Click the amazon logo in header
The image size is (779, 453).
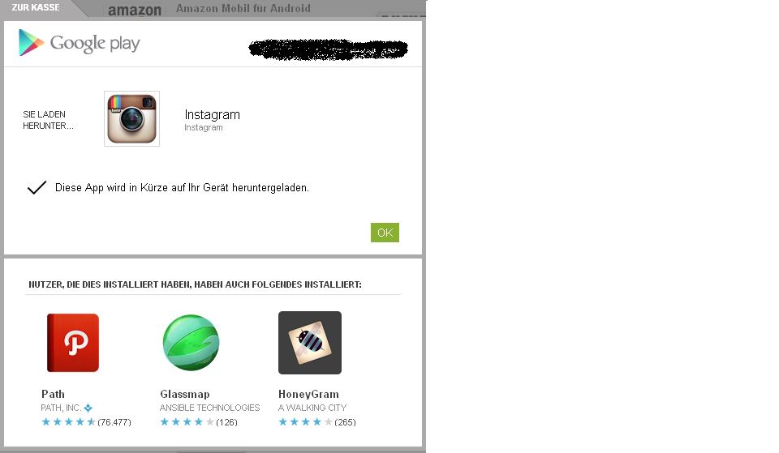pos(135,10)
